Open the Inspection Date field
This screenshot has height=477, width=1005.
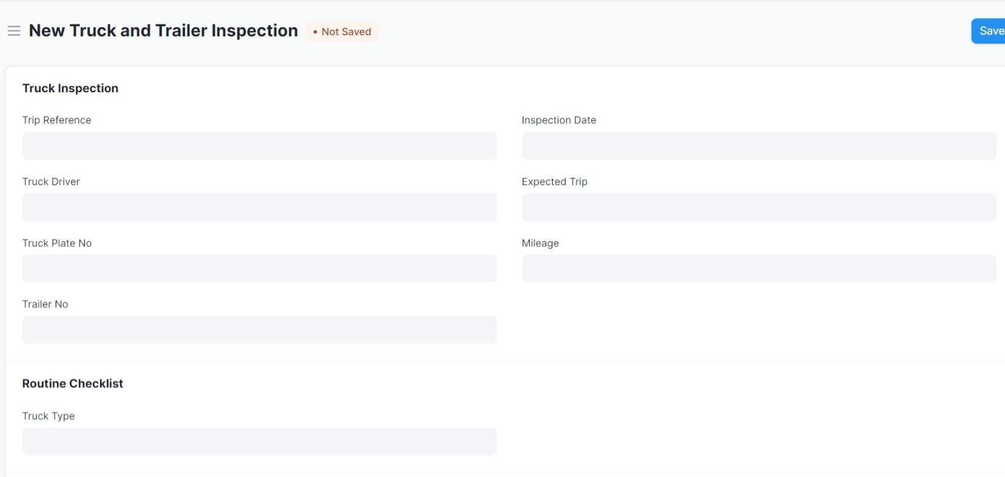point(759,146)
